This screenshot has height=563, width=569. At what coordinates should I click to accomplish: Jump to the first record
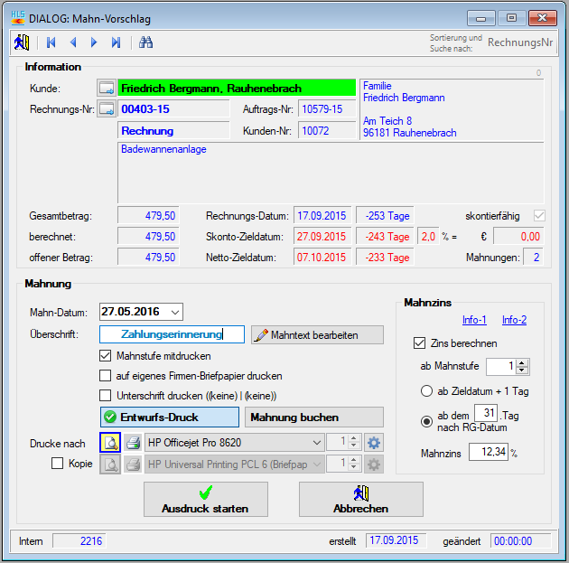click(x=51, y=42)
